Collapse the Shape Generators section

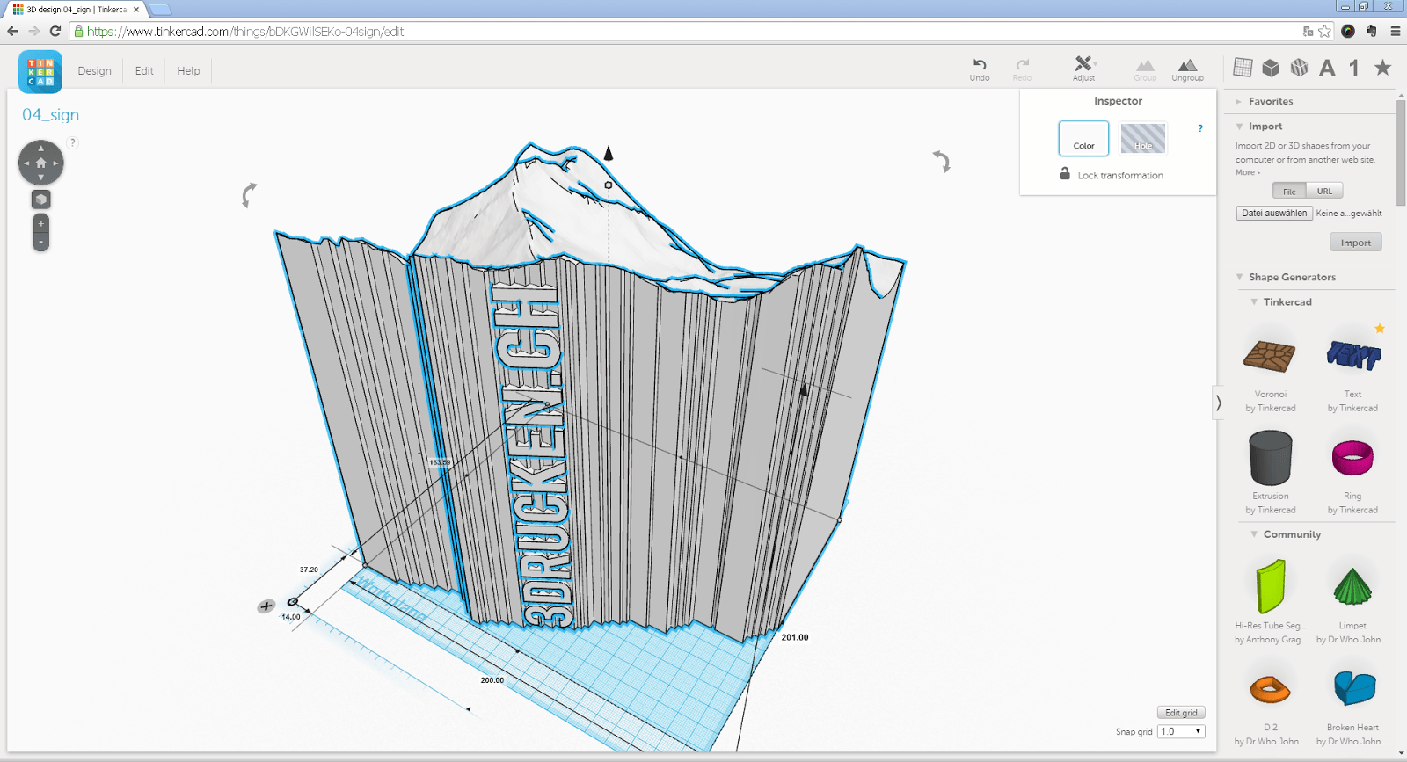tap(1239, 278)
